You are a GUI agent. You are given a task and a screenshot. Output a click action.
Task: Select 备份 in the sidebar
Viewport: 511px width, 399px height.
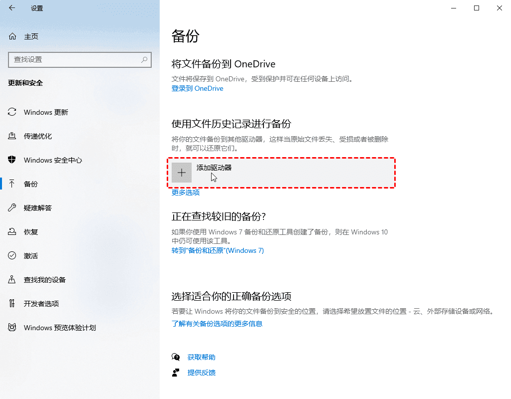pos(31,184)
